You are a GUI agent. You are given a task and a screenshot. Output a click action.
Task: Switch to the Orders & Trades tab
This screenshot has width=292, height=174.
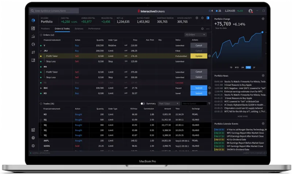pyautogui.click(x=62, y=29)
